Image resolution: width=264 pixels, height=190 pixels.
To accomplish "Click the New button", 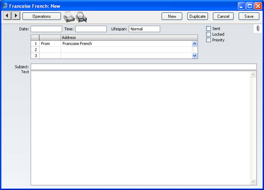I will click(172, 16).
